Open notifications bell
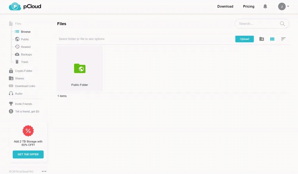The height and width of the screenshot is (174, 298). (265, 6)
